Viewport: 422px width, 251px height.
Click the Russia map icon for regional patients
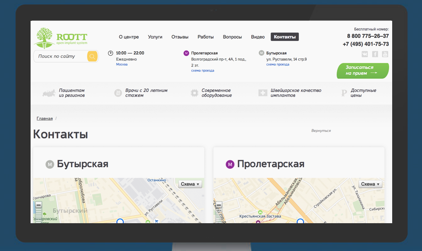49,93
